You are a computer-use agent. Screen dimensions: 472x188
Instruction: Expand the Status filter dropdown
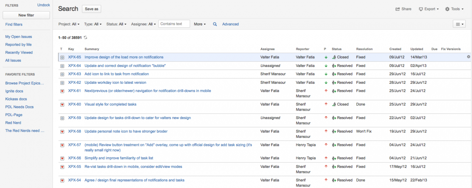pyautogui.click(x=116, y=24)
